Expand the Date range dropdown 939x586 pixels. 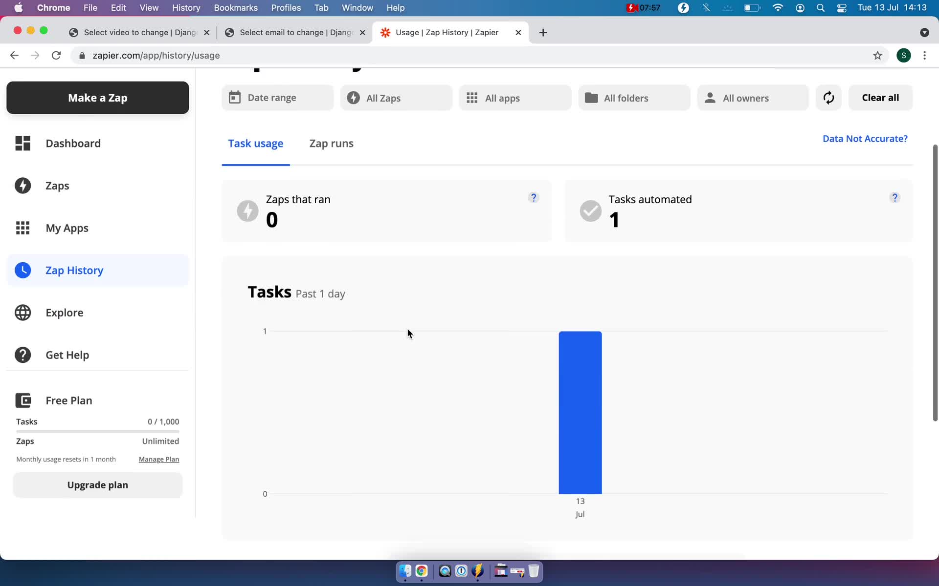click(x=278, y=97)
